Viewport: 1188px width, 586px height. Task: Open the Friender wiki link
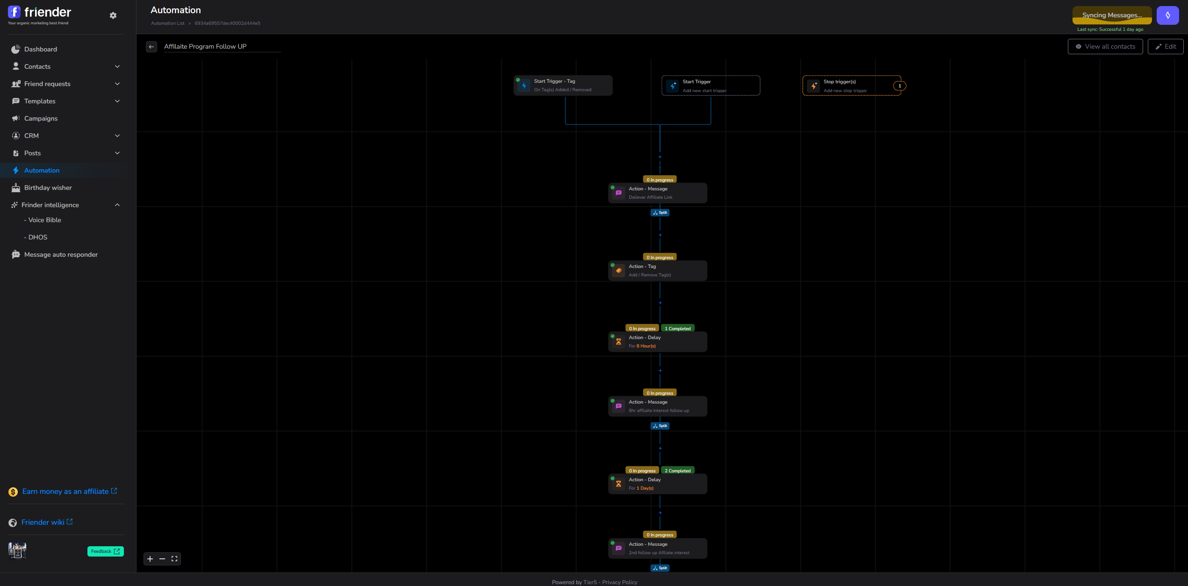(x=47, y=522)
